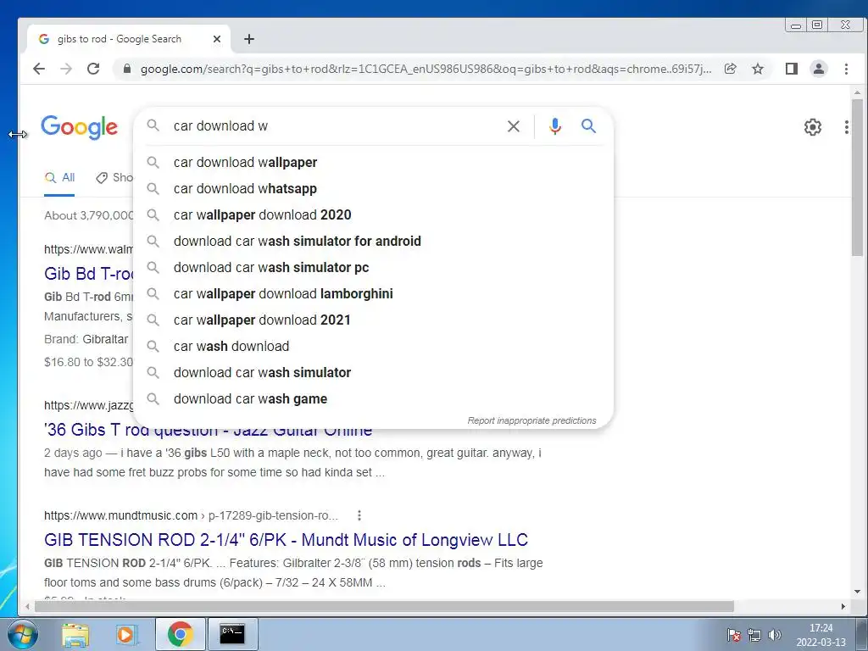
Task: Choose plain 'download car wash simulator' suggestion
Action: coord(374,373)
